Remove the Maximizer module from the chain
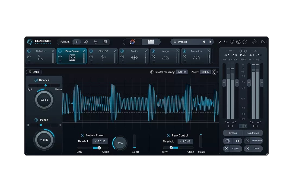293x192 pixels. tap(209, 51)
